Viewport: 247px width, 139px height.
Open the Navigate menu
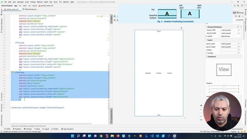[20, 2]
